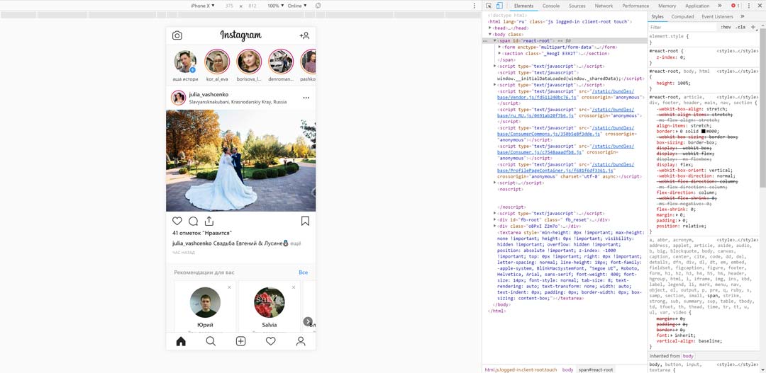Screen dimensions: 766x373
Task: Click the styles Filter input field
Action: pos(682,28)
